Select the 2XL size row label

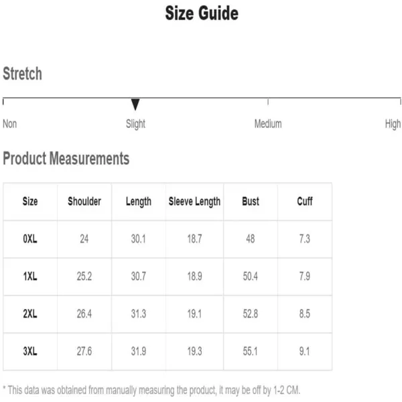point(30,314)
